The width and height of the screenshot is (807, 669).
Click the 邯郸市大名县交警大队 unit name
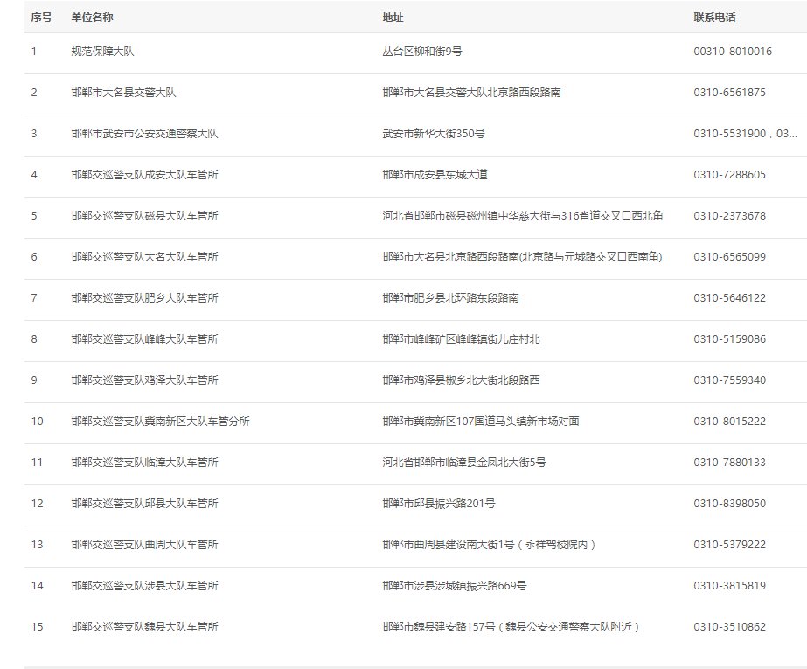123,93
